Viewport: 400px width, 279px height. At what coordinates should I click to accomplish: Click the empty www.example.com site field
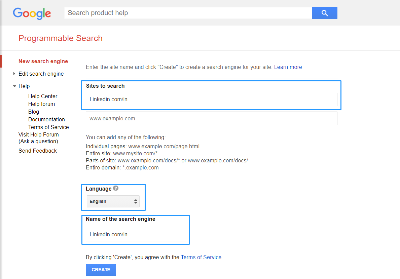click(211, 118)
